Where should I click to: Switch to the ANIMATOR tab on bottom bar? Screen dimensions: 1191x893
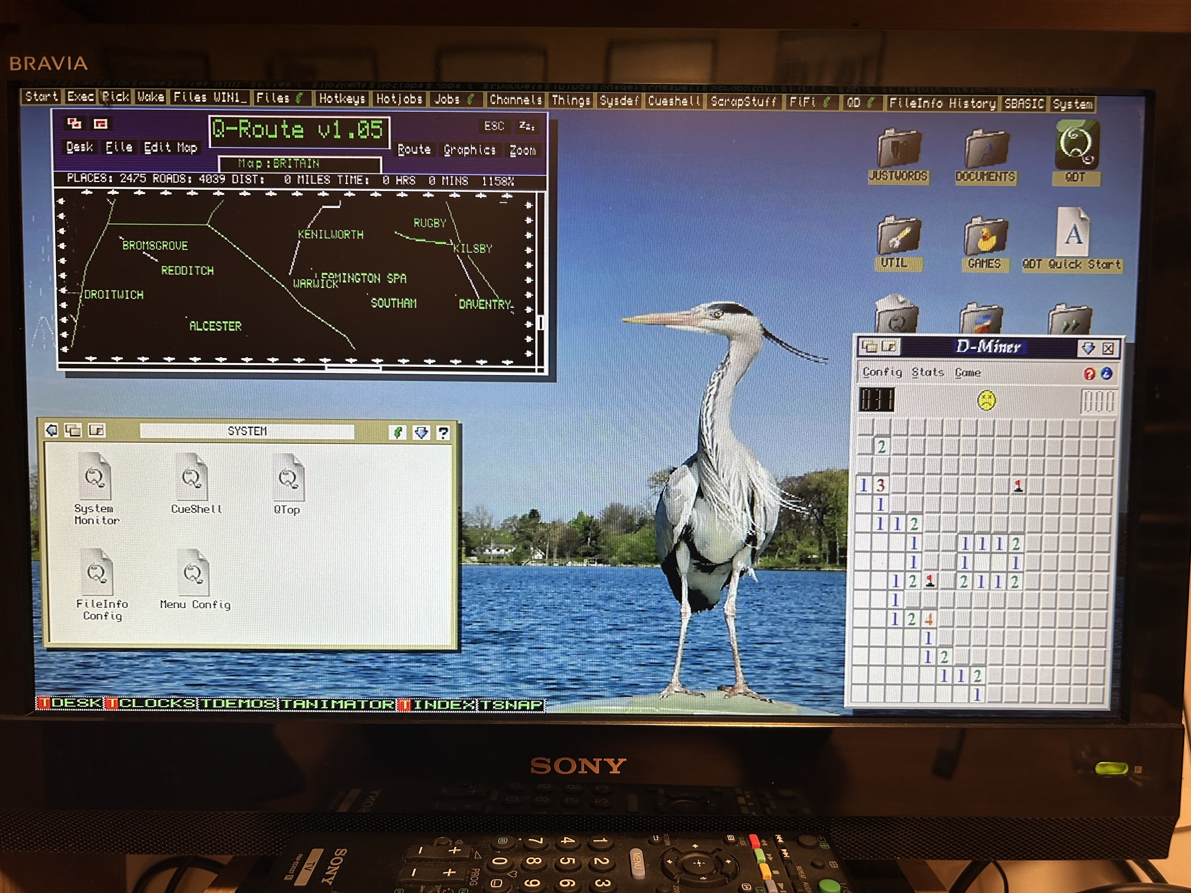[x=338, y=704]
